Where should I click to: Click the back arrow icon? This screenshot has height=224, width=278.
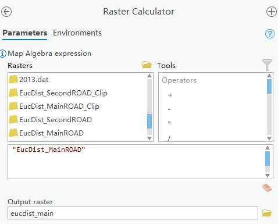coord(6,12)
